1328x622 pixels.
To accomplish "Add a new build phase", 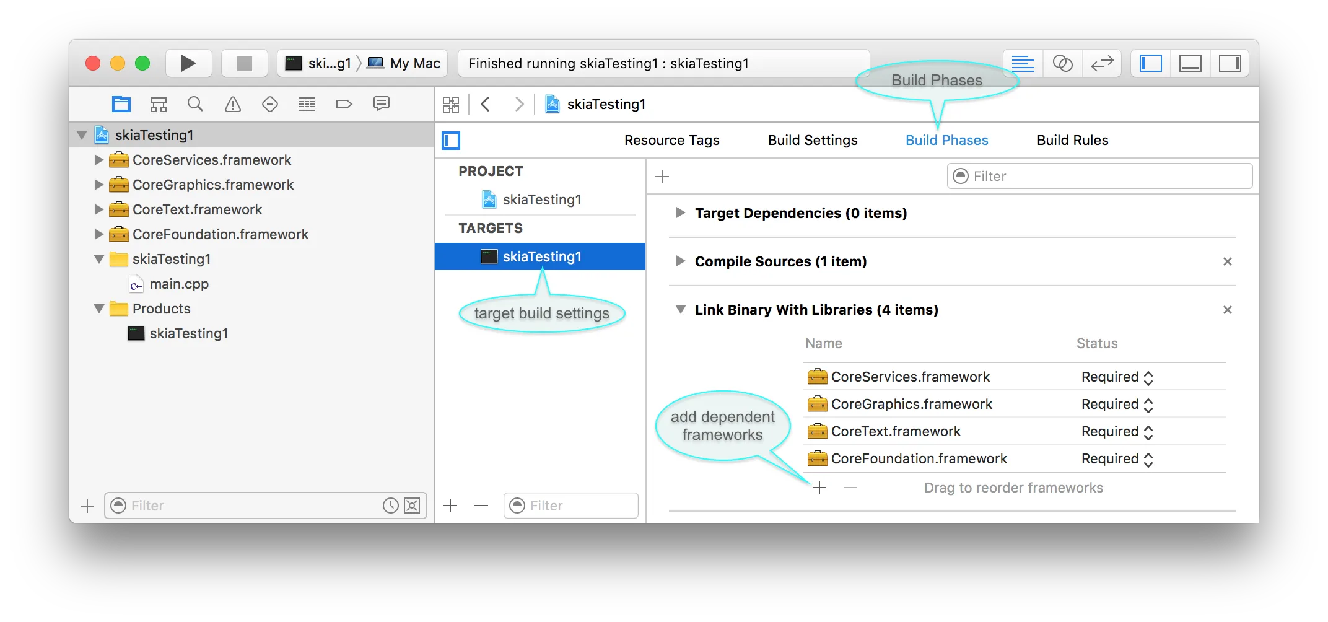I will (662, 177).
